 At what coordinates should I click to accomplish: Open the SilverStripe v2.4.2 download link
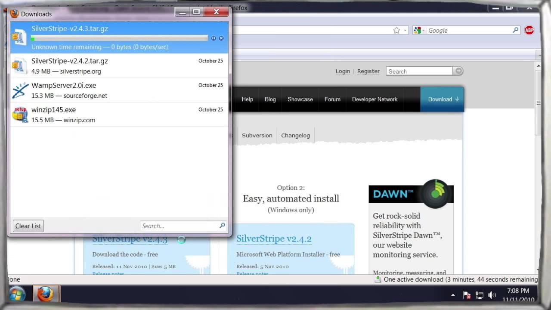coord(274,239)
